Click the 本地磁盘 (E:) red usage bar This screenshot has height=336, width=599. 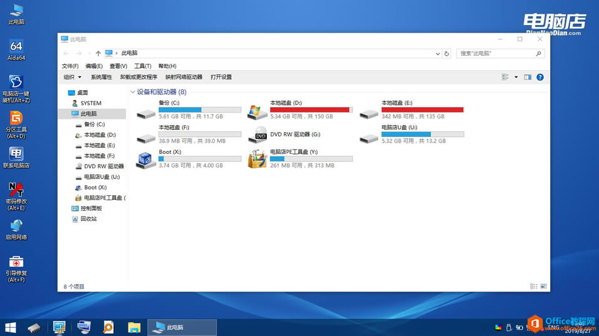click(x=422, y=110)
